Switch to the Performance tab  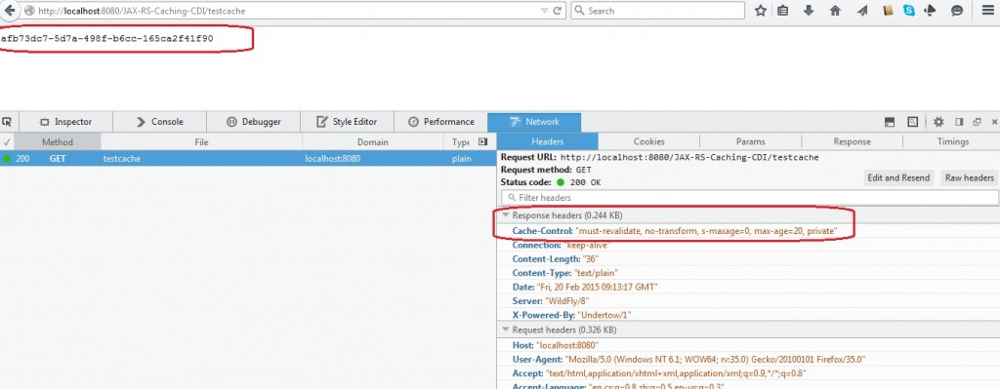coord(440,122)
